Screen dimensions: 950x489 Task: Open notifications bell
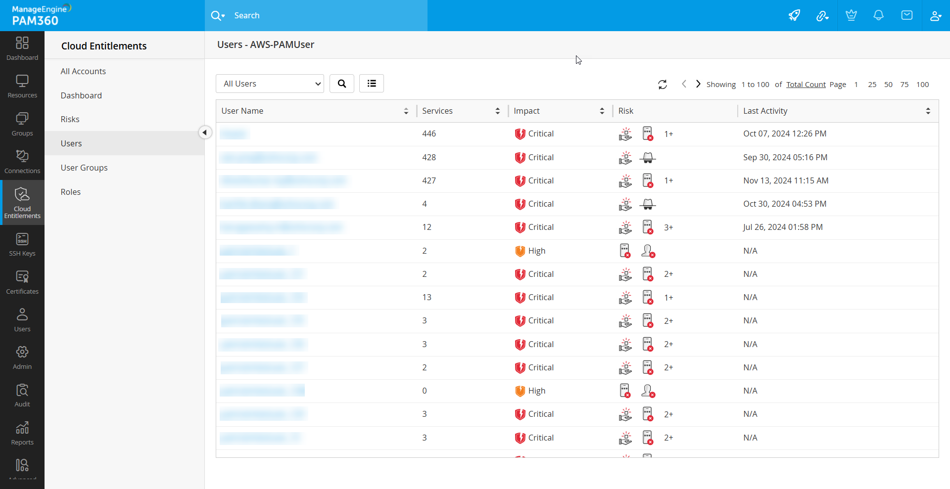coord(878,15)
